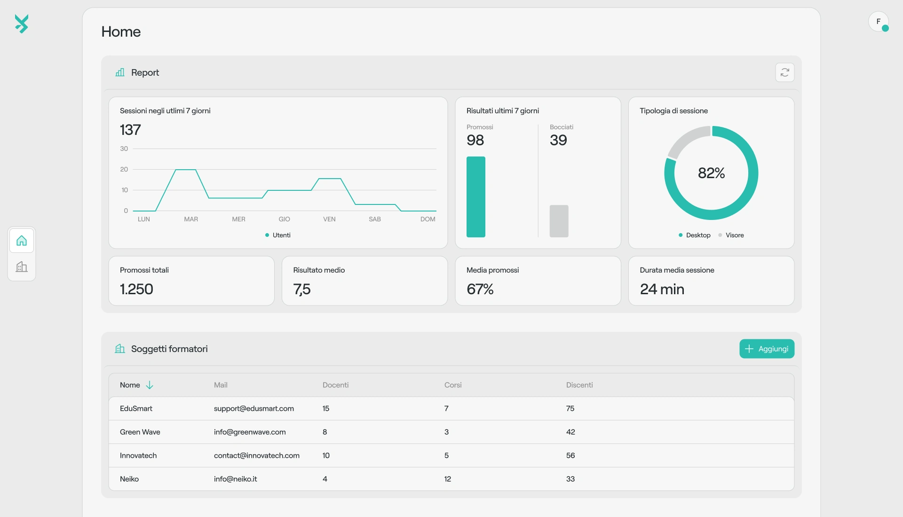Click the Promossi teal bar
The height and width of the screenshot is (517, 903).
(475, 197)
